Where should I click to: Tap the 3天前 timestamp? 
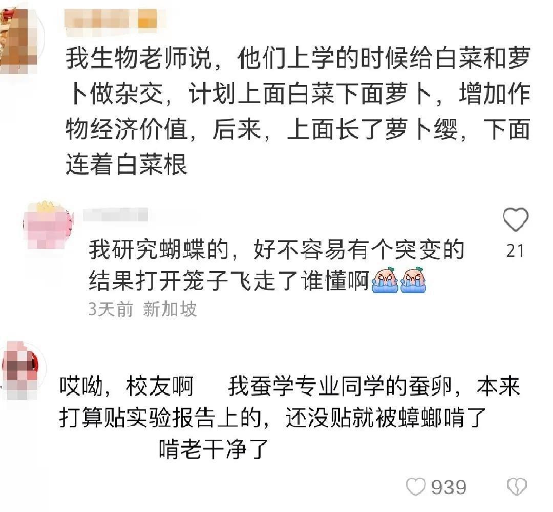point(111,310)
